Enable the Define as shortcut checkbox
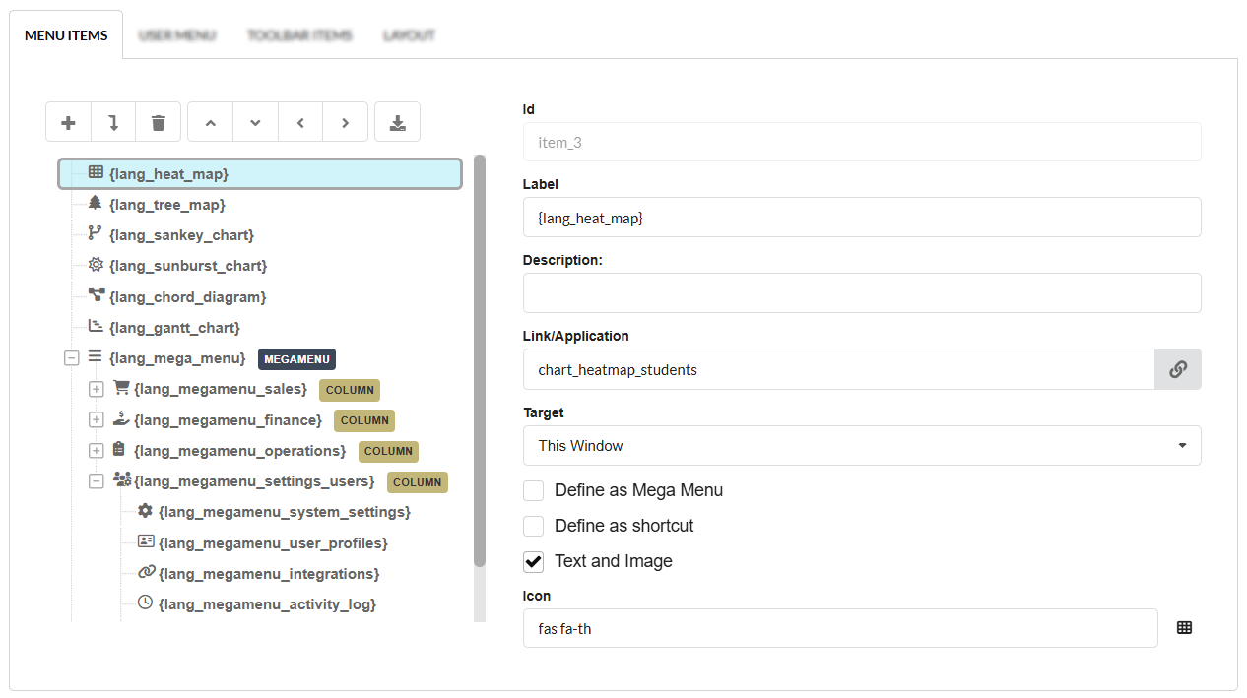Screen dimensions: 1247x698 tap(533, 525)
